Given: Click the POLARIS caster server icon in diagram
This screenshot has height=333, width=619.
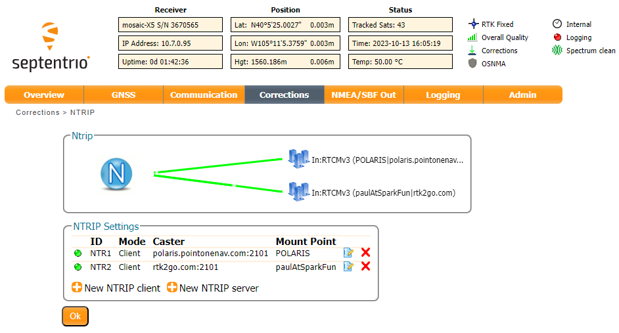Looking at the screenshot, I should click(298, 158).
